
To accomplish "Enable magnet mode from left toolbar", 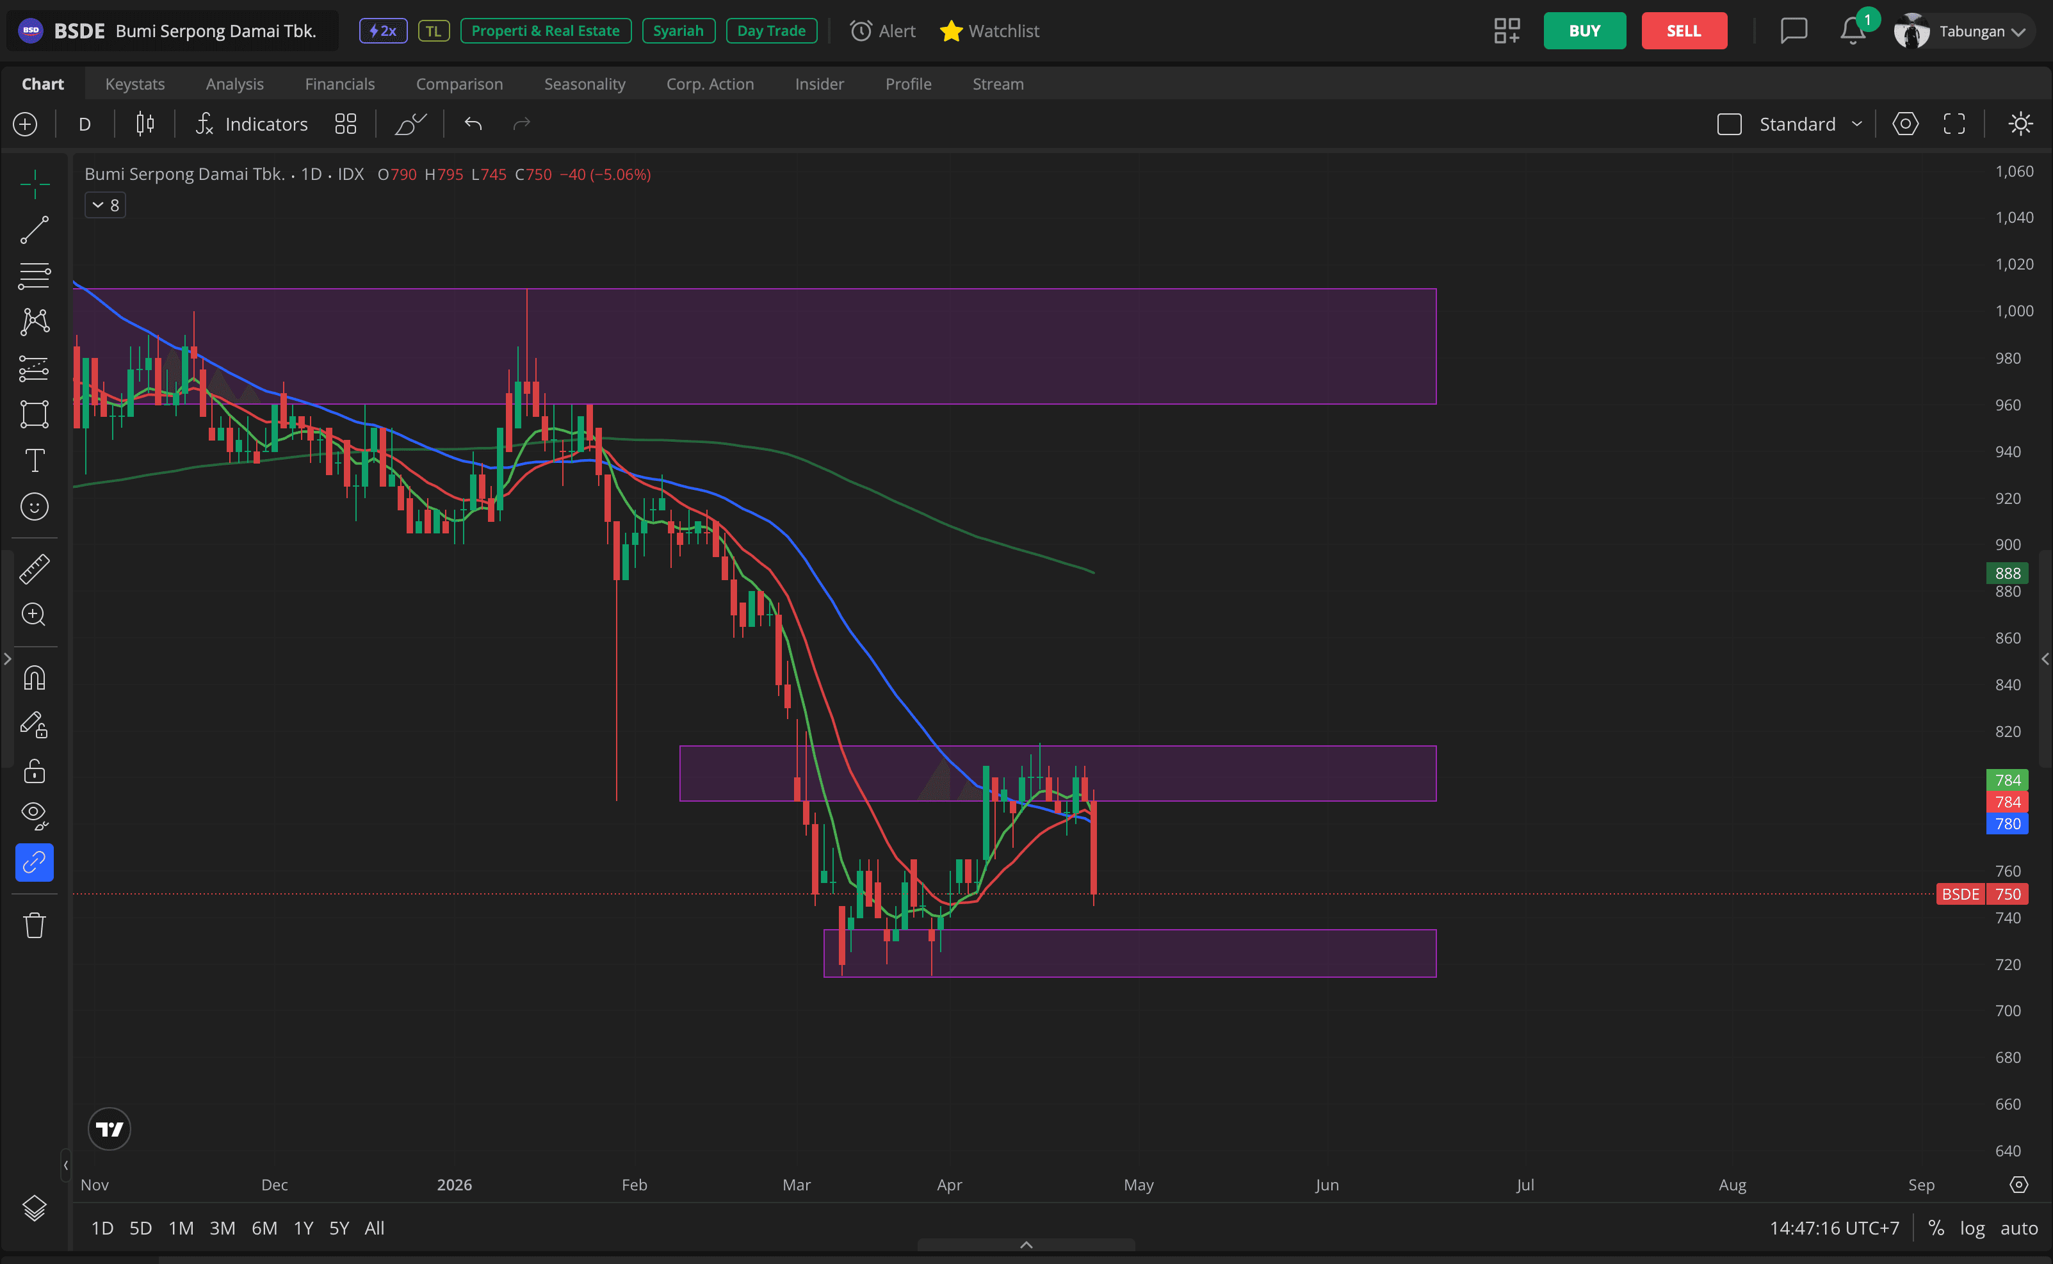I will pyautogui.click(x=35, y=676).
